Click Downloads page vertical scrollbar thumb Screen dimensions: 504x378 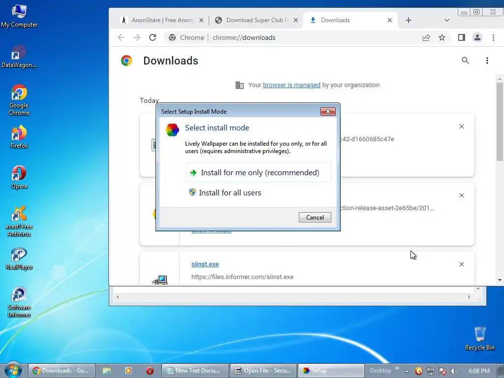tap(500, 122)
